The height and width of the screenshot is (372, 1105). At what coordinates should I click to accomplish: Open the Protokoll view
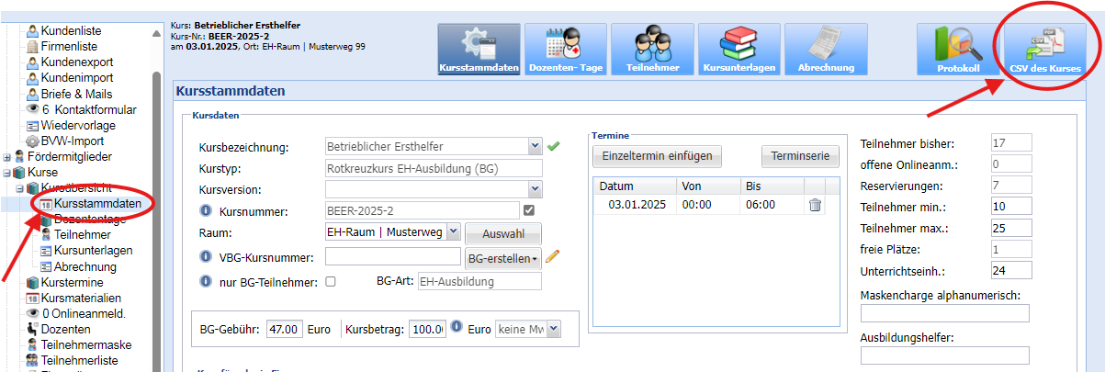pyautogui.click(x=958, y=50)
